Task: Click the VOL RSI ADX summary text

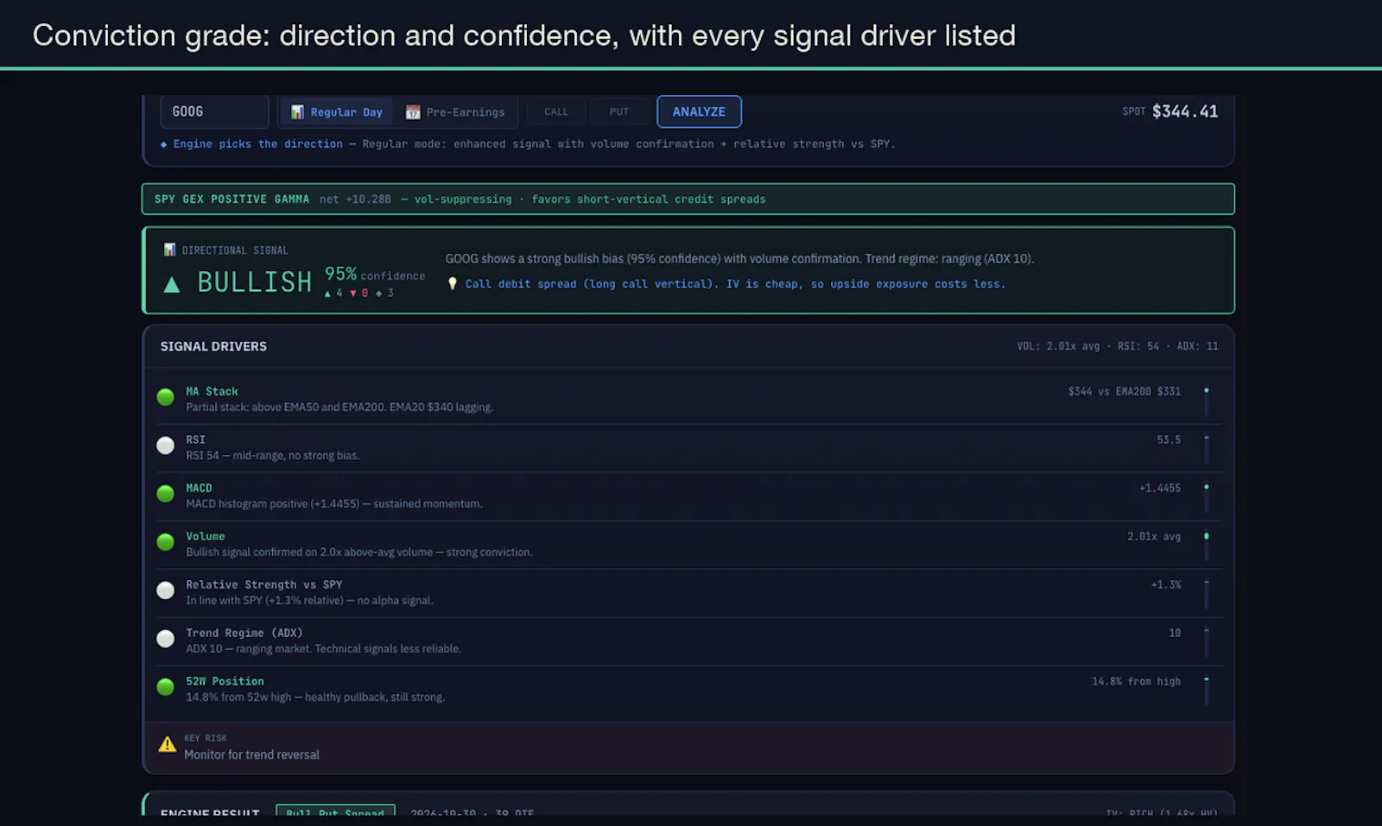Action: pyautogui.click(x=1117, y=346)
